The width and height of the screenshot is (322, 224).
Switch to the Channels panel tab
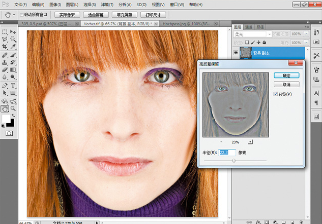[x=249, y=27]
